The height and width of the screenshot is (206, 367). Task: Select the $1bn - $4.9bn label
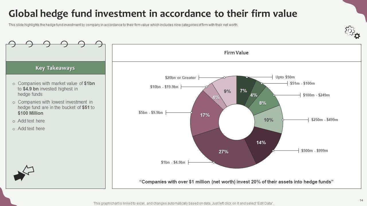click(173, 163)
